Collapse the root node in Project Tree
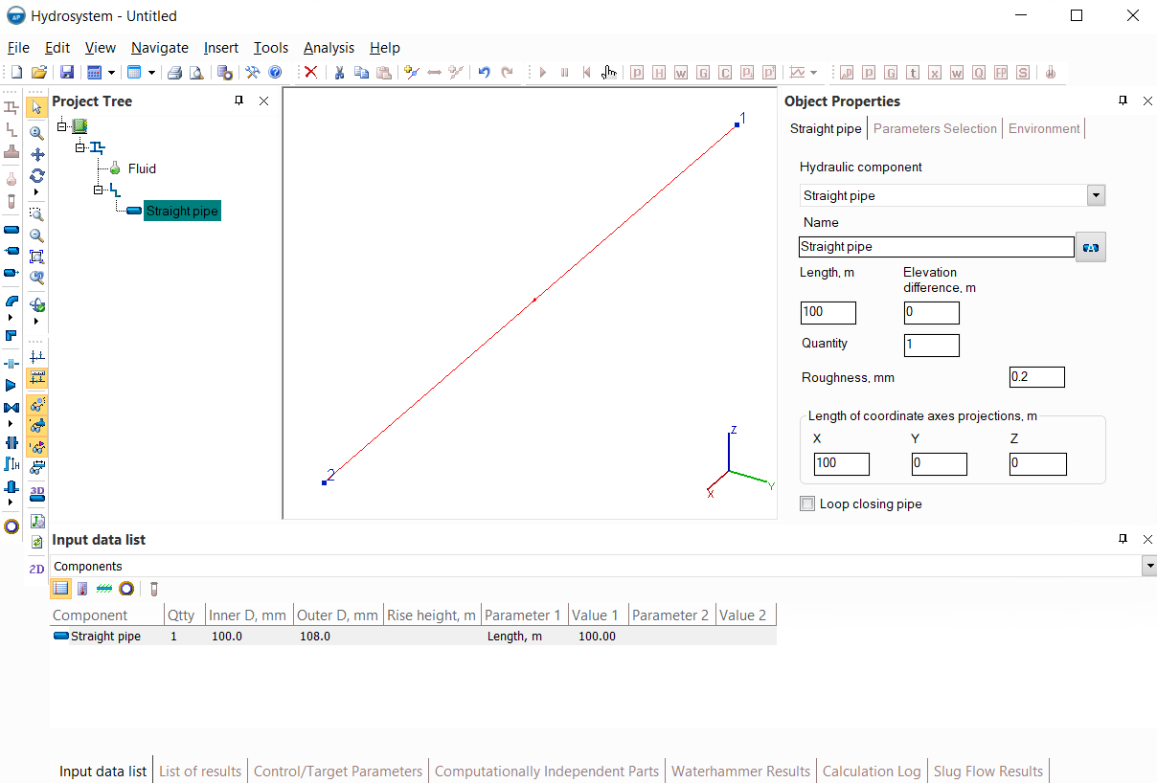Screen dimensions: 1157x783 pyautogui.click(x=62, y=126)
